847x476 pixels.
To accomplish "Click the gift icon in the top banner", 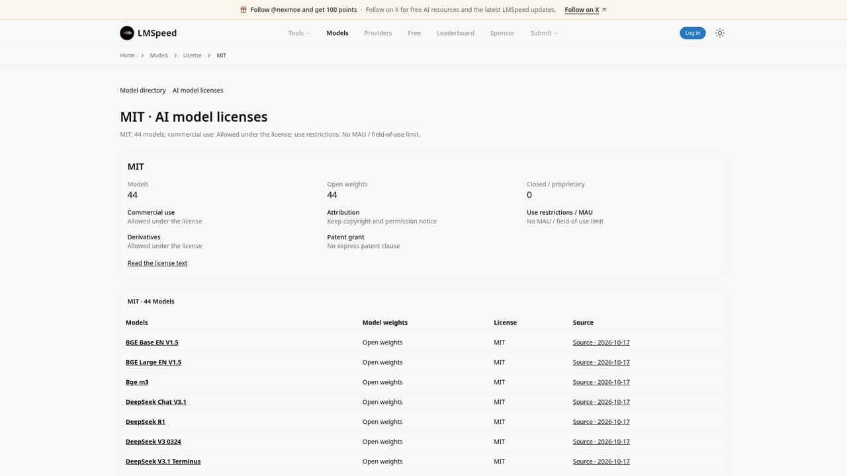I will click(x=244, y=10).
